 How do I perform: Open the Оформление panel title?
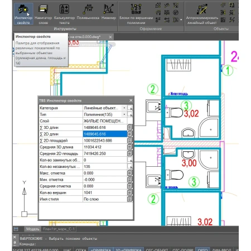click(x=151, y=28)
